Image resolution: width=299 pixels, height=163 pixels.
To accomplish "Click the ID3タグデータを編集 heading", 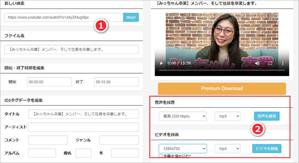I will [x=23, y=100].
